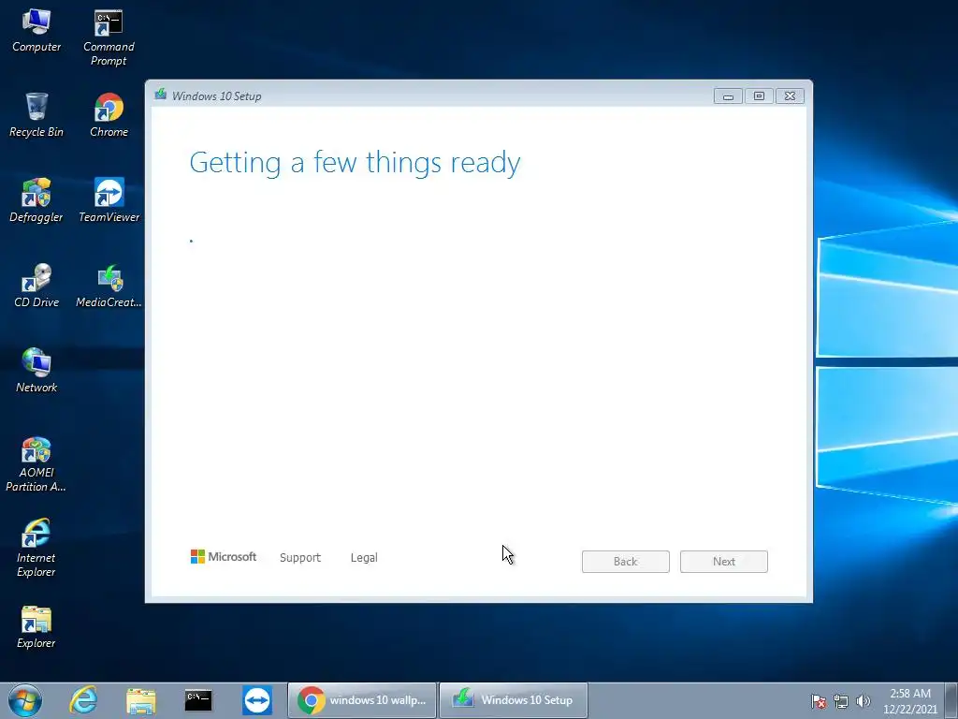The height and width of the screenshot is (719, 958).
Task: Minimize the Windows 10 Setup window
Action: point(728,96)
